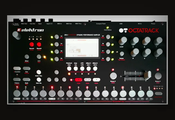Toggle trig key 7
The width and height of the screenshot is (175, 120).
coord(70,94)
